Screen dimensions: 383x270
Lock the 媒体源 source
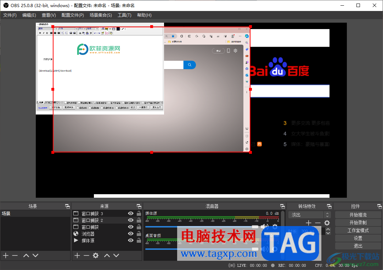[x=139, y=241]
